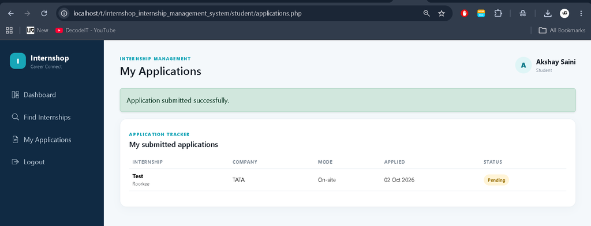Open the browser profile avatar
The image size is (591, 226).
pos(564,14)
